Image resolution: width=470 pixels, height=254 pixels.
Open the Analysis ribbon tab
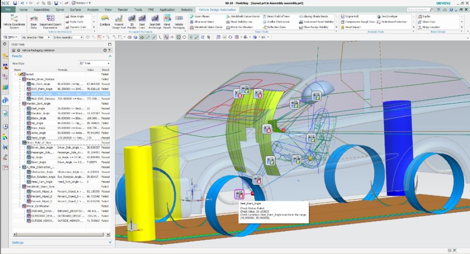93,9
